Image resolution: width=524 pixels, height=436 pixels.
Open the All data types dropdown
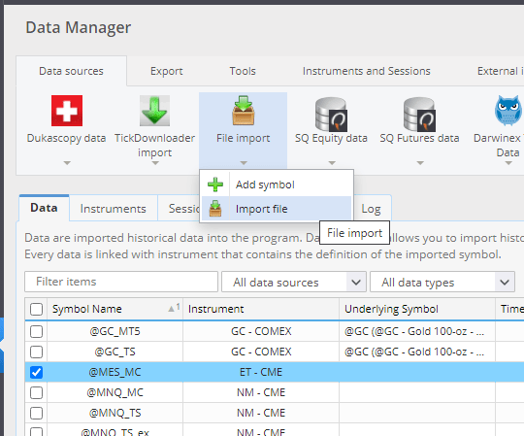[x=442, y=282]
